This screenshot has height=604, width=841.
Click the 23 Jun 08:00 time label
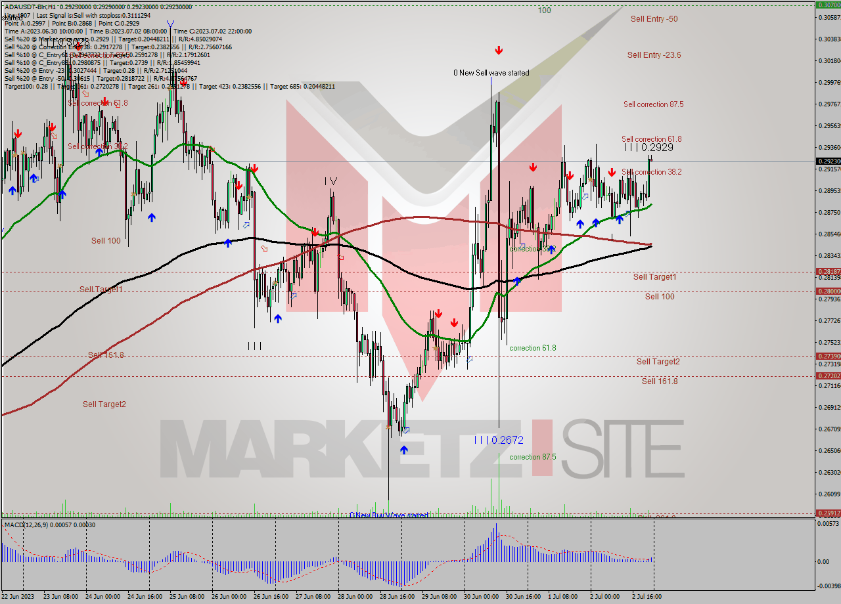pos(60,596)
